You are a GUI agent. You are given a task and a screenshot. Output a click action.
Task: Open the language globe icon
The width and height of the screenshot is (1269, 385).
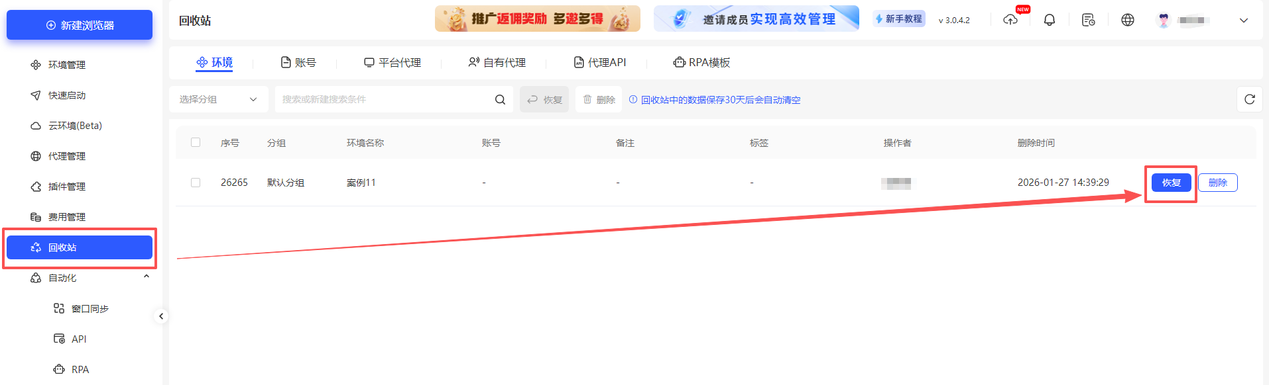click(1128, 20)
